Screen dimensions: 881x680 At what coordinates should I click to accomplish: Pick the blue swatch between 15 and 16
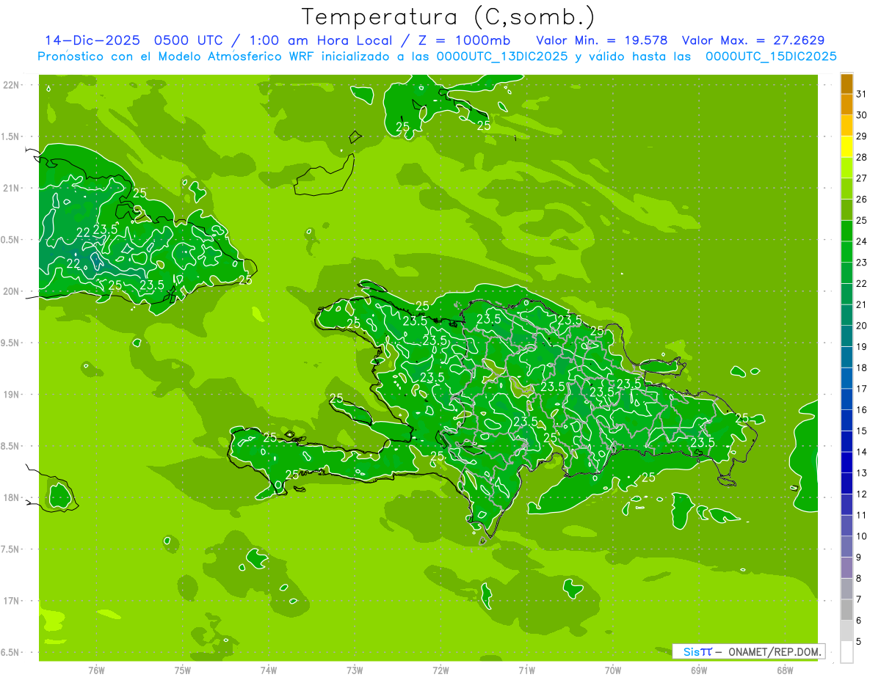[x=847, y=420]
